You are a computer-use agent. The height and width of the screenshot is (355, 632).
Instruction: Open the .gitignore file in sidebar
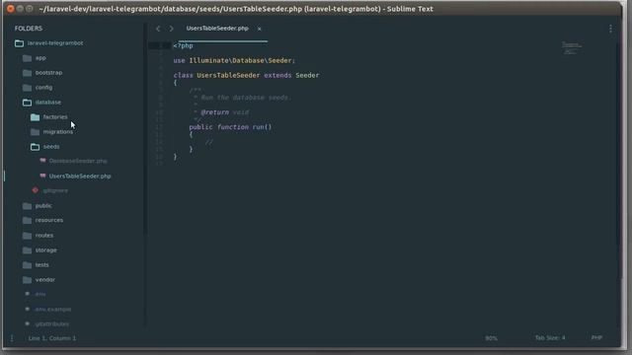pyautogui.click(x=55, y=190)
